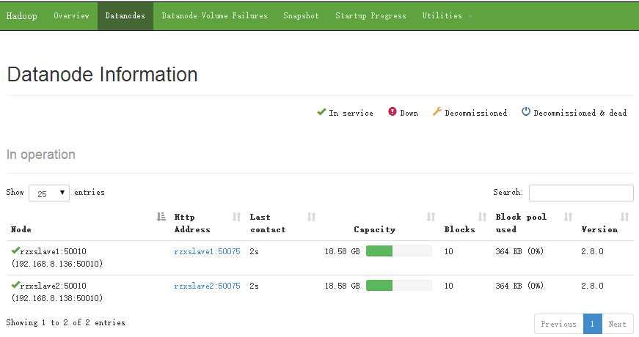
Task: Select the rzxslave1:50010 node text
Action: [53, 251]
